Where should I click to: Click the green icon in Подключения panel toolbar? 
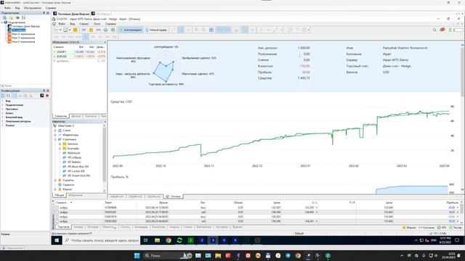(x=17, y=17)
